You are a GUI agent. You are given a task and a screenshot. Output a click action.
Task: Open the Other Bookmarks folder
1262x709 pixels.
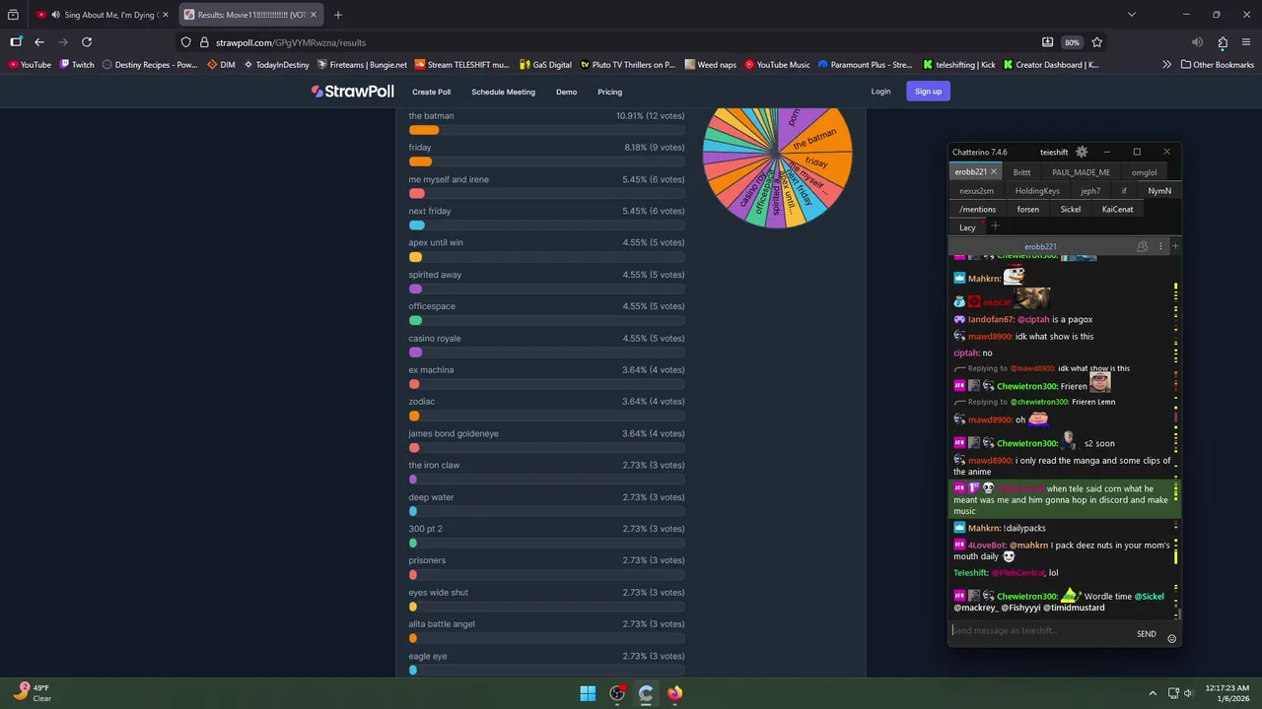(1218, 65)
